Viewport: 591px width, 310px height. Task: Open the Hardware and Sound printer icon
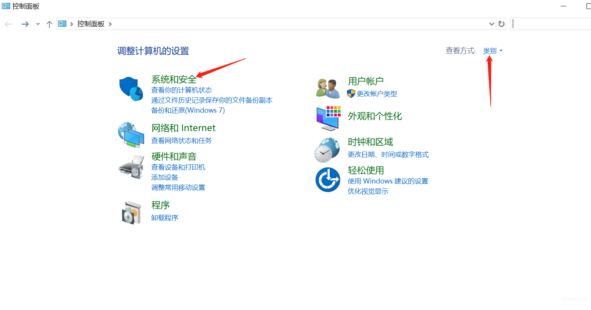click(x=131, y=167)
